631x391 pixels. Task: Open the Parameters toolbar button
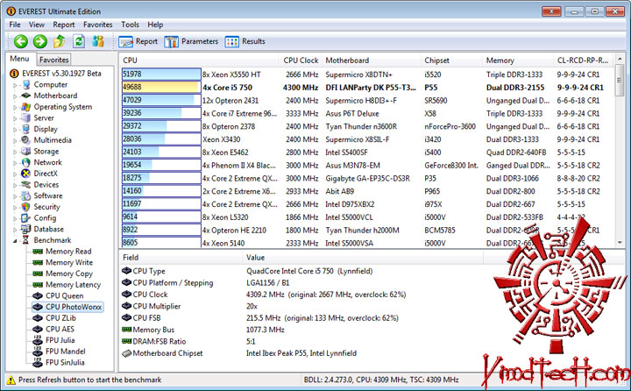191,41
